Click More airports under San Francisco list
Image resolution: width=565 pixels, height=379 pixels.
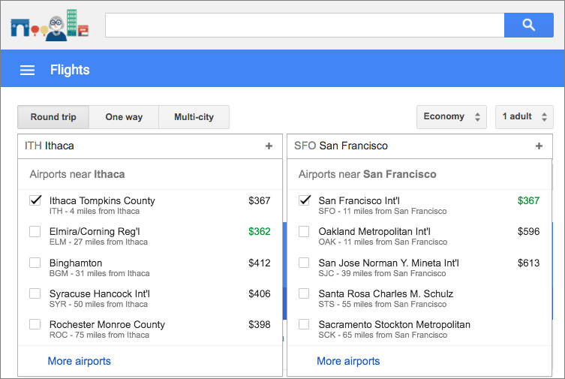(x=348, y=361)
